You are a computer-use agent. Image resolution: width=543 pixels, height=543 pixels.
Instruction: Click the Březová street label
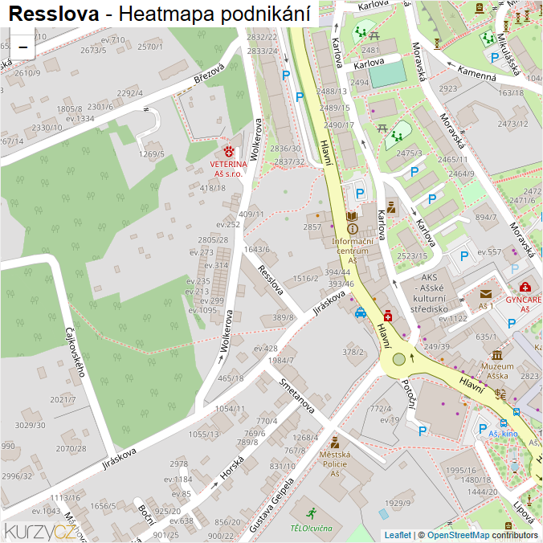click(209, 73)
